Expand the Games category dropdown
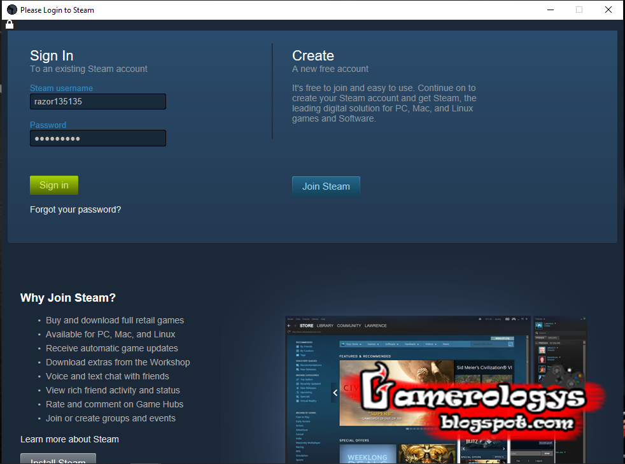Screen dimensions: 625x464 point(372,343)
